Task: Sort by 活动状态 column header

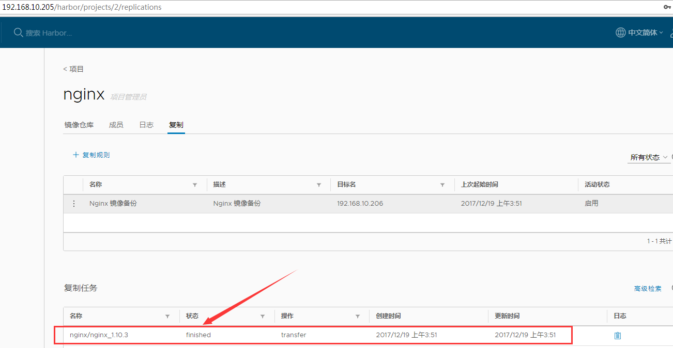Action: pyautogui.click(x=597, y=185)
